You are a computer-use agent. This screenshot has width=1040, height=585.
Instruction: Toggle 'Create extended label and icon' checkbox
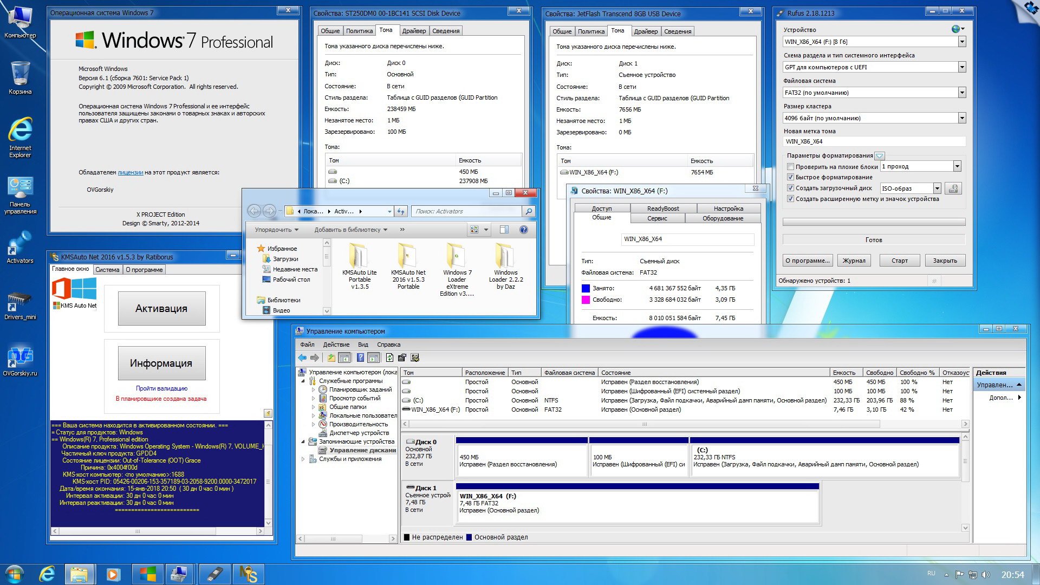[790, 199]
